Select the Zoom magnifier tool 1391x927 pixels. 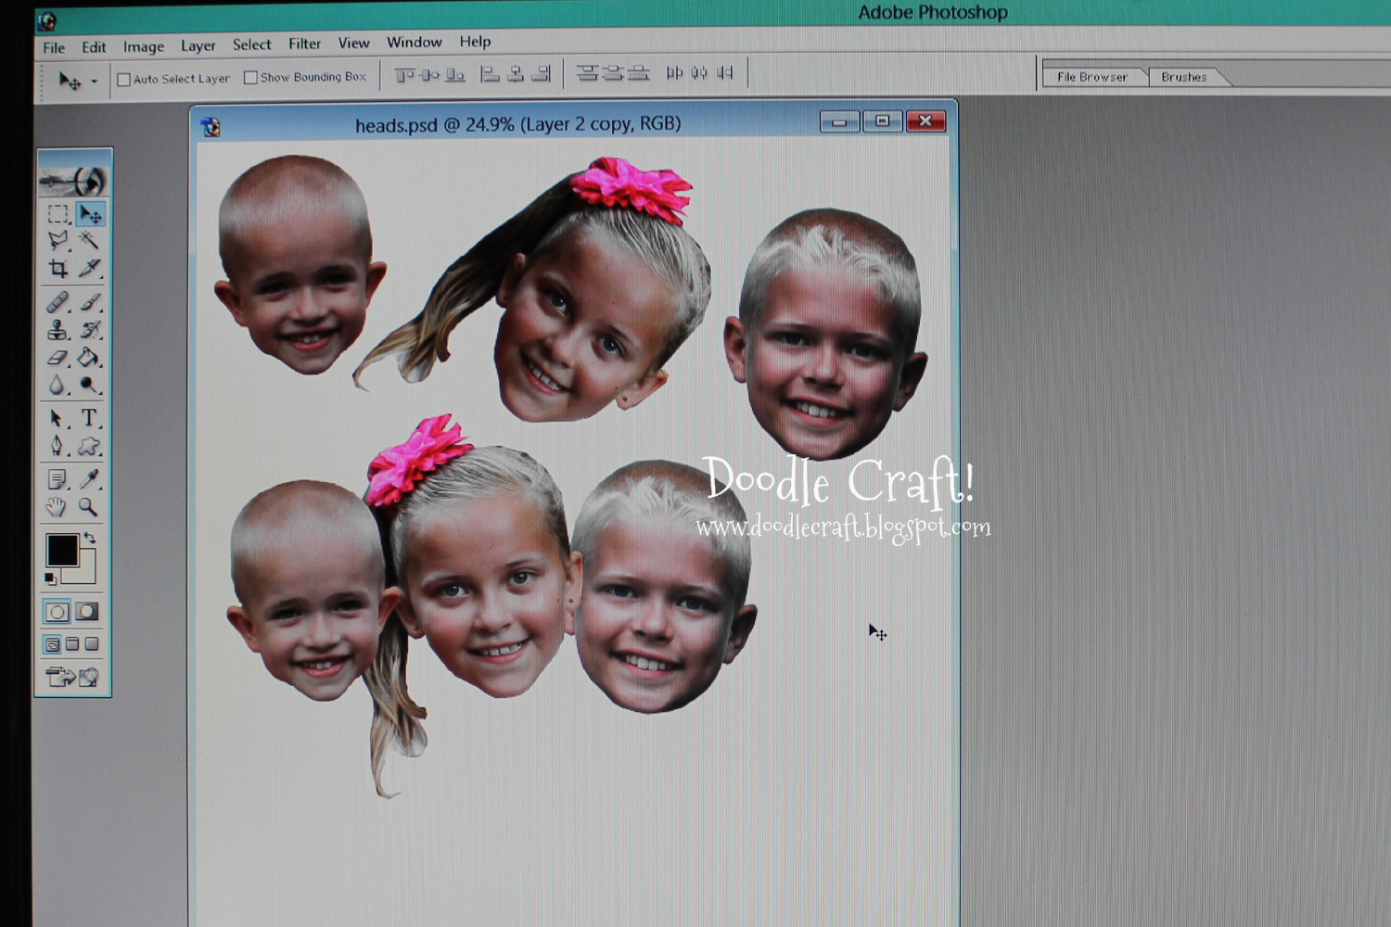[x=88, y=507]
